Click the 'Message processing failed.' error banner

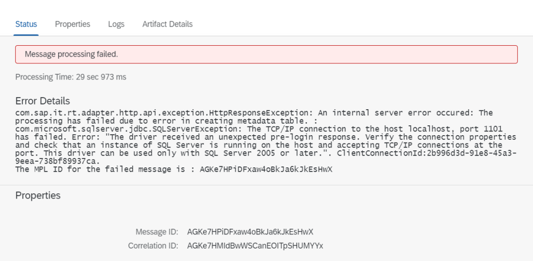pos(266,54)
